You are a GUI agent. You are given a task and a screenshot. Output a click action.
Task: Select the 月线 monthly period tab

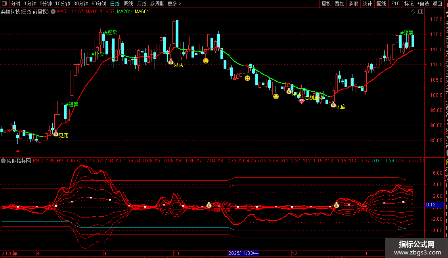click(x=142, y=4)
